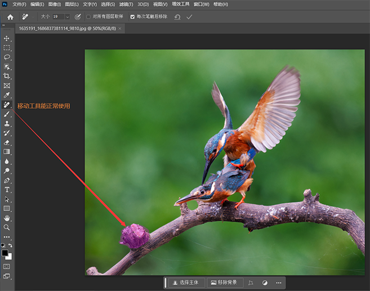Click the foreground black color swatch
This screenshot has width=370, height=291.
click(x=5, y=253)
